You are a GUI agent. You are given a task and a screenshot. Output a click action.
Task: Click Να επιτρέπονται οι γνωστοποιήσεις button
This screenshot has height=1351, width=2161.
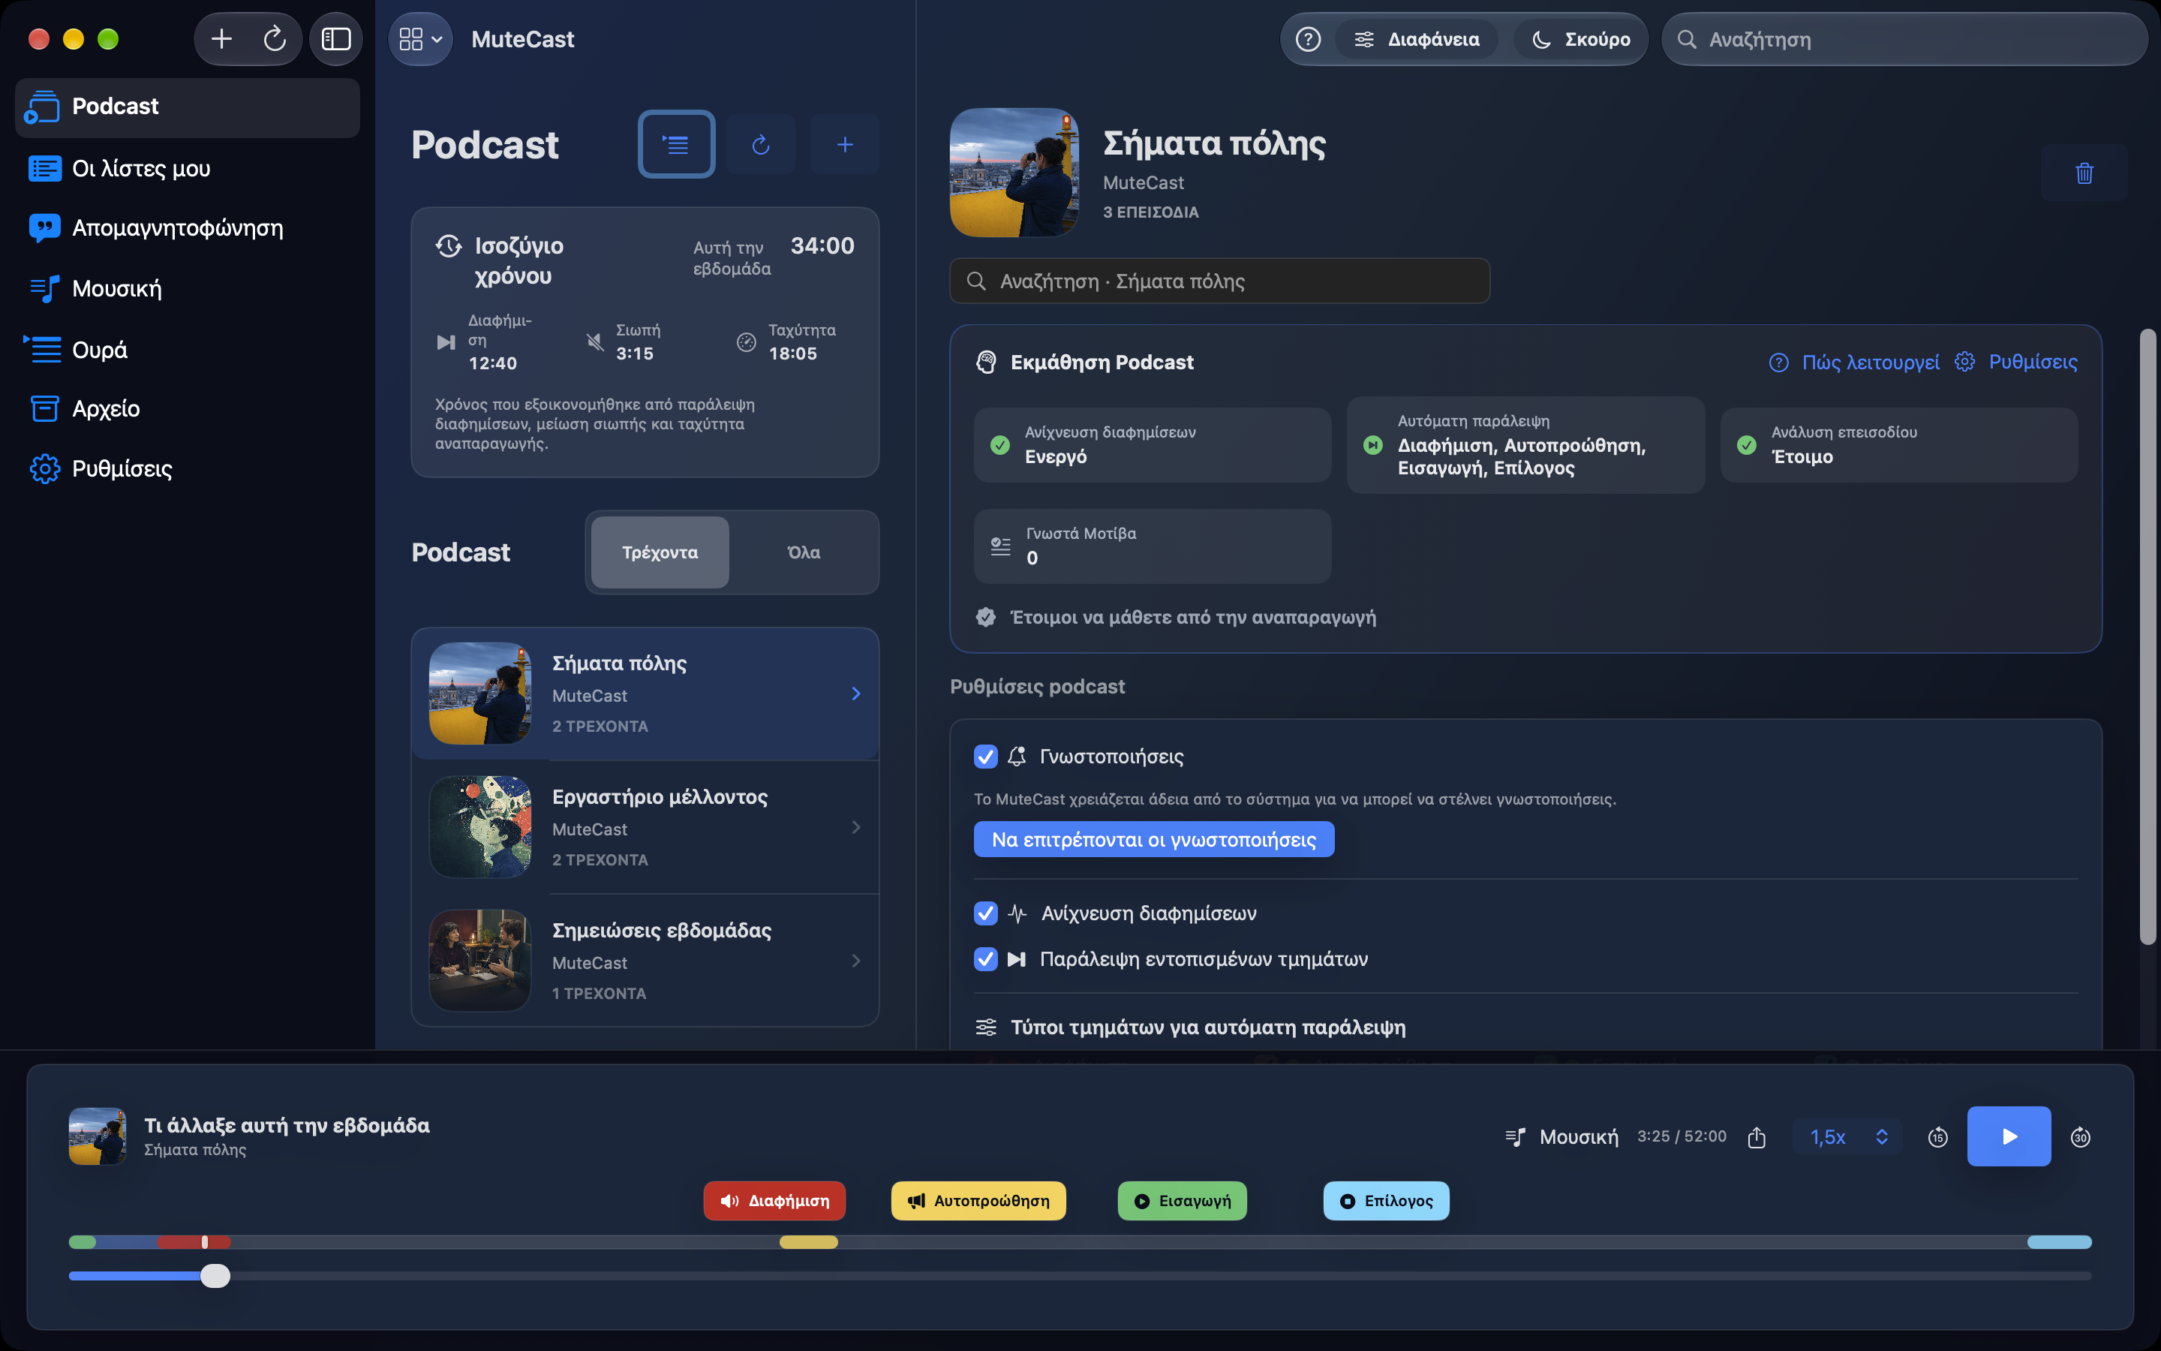1154,839
